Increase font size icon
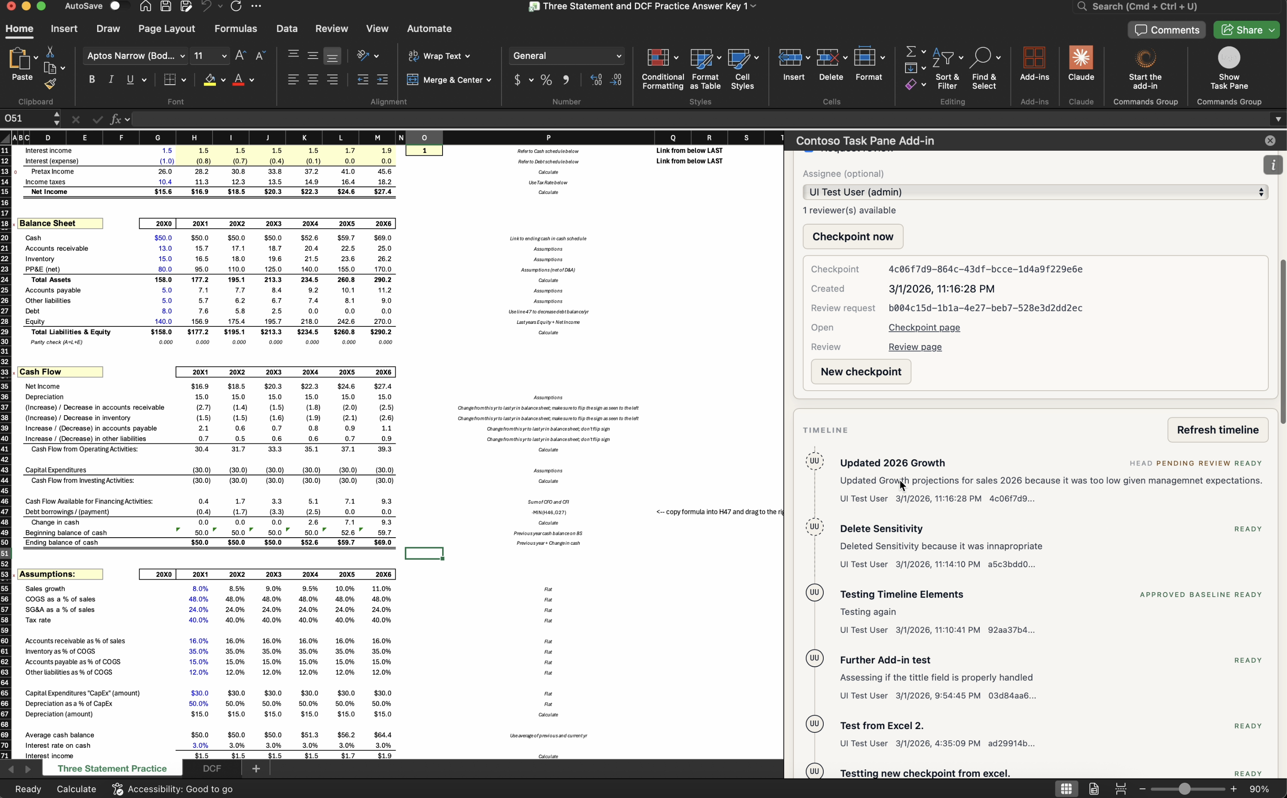This screenshot has width=1287, height=798. point(240,55)
